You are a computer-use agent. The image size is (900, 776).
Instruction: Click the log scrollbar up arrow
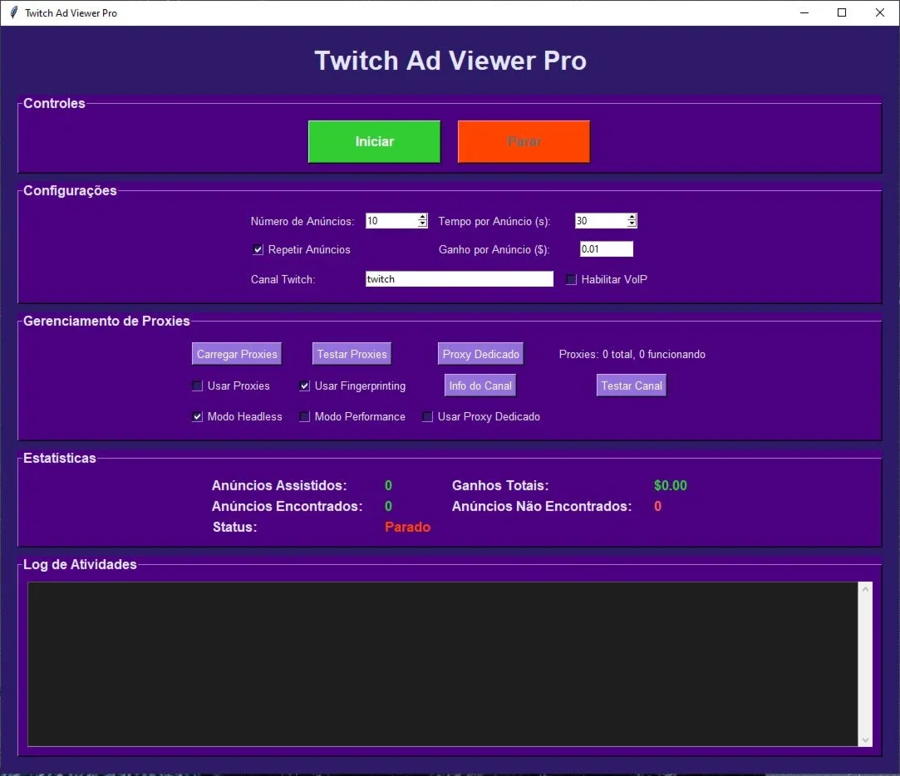pos(866,589)
